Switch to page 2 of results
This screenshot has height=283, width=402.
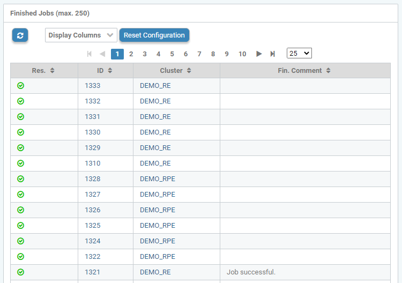[x=131, y=54]
